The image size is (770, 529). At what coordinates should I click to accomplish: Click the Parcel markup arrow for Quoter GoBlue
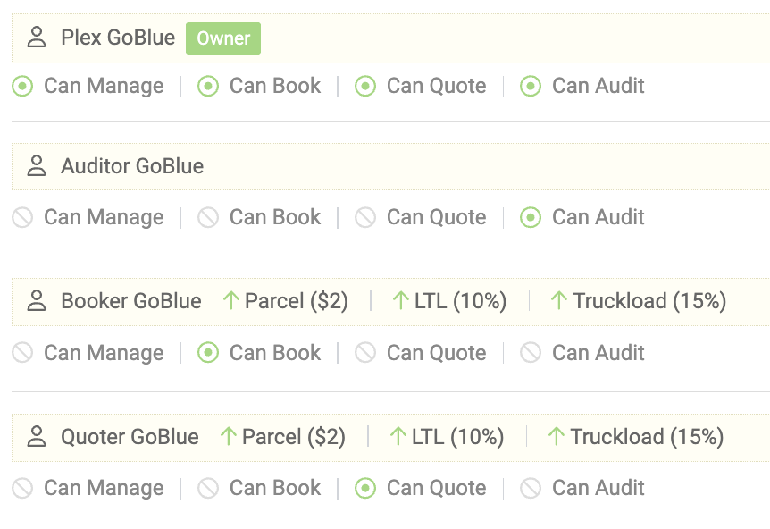pyautogui.click(x=230, y=437)
